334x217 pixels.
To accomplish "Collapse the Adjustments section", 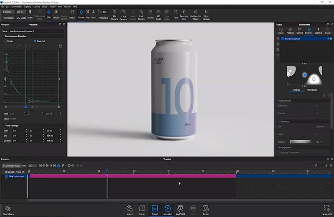I will click(278, 101).
